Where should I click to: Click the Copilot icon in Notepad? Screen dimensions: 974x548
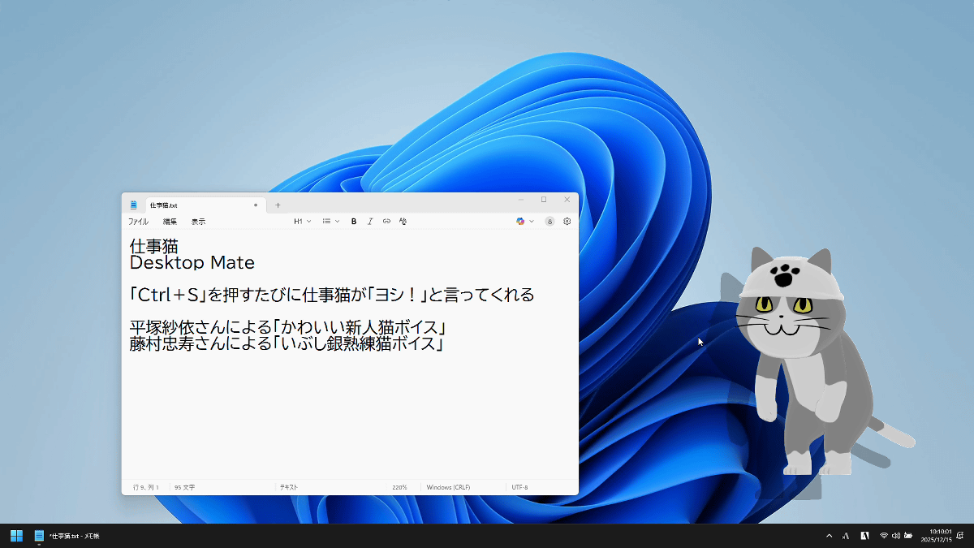pos(521,222)
